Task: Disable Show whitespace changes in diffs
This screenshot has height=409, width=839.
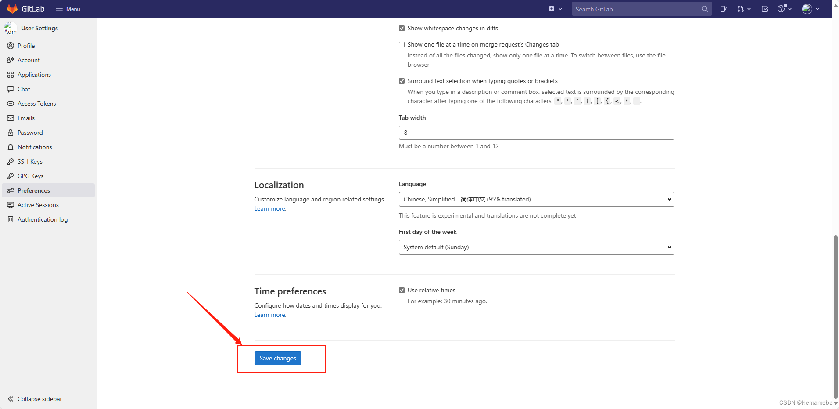Action: click(x=402, y=29)
